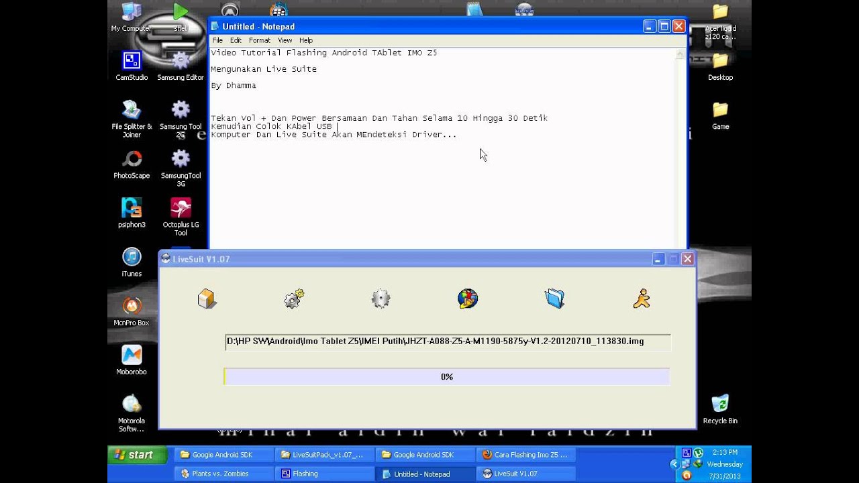Viewport: 859px width, 483px height.
Task: Click the LiveSuit cube firmware icon
Action: pyautogui.click(x=207, y=299)
